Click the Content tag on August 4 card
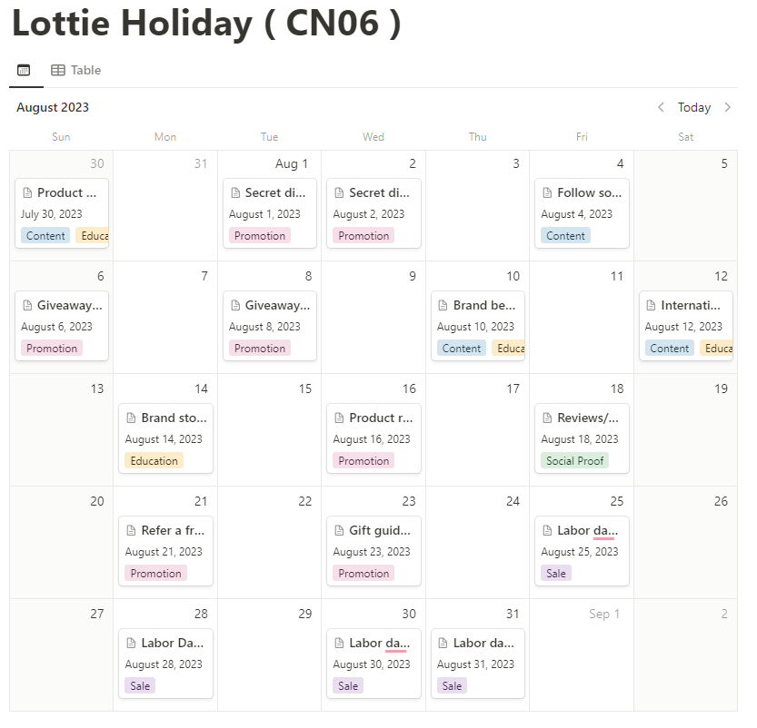Image resolution: width=757 pixels, height=728 pixels. [565, 236]
